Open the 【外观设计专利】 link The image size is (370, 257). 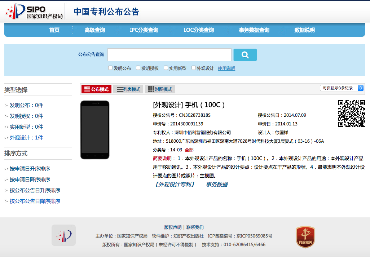click(x=175, y=185)
